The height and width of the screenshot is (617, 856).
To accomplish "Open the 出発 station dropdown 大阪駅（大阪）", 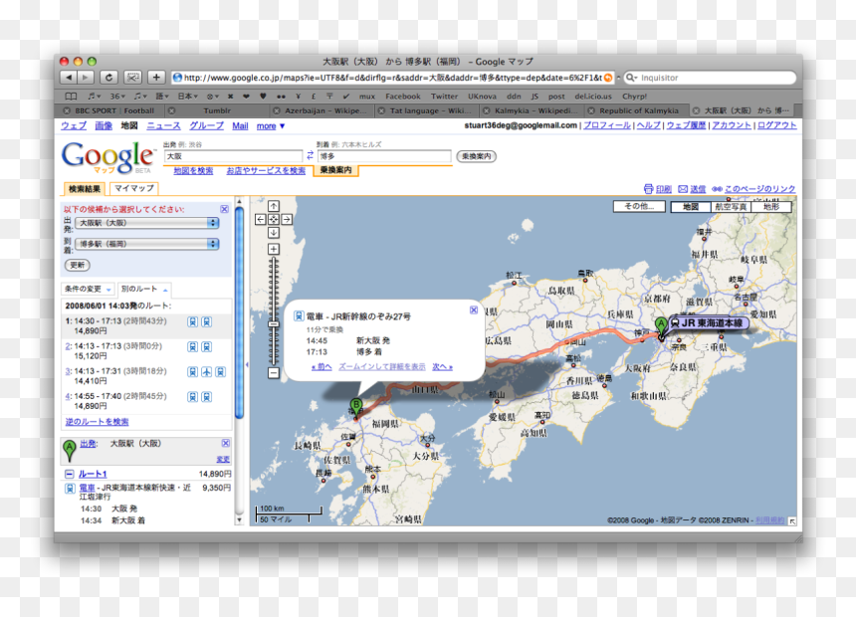I will pos(147,223).
